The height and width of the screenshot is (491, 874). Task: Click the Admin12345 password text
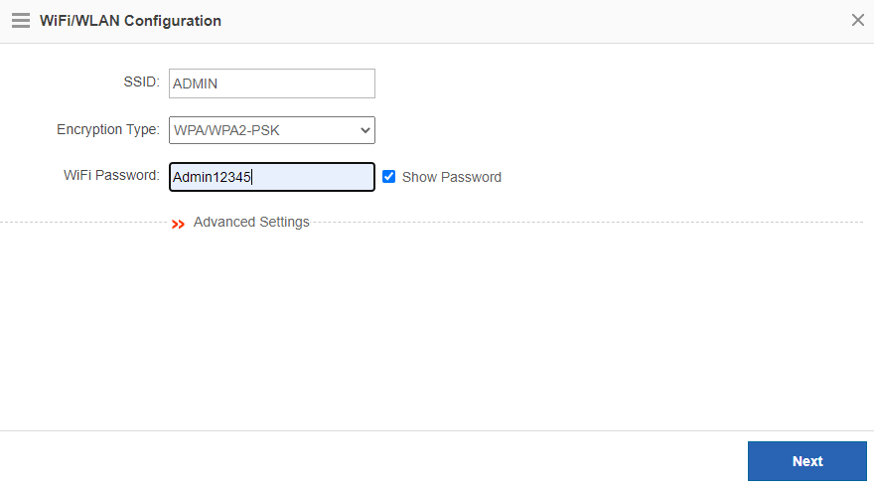211,177
